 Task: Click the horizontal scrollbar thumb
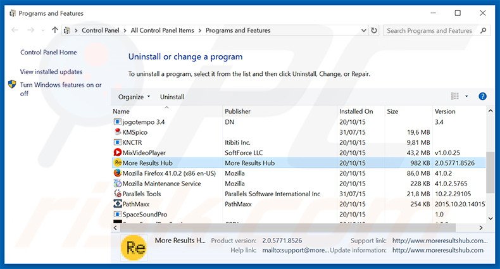[x=287, y=228]
